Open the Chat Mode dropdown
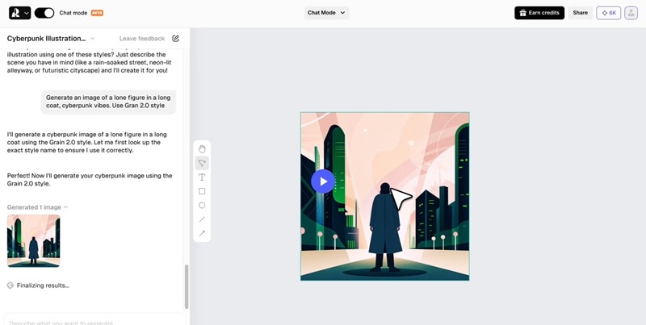 (326, 13)
